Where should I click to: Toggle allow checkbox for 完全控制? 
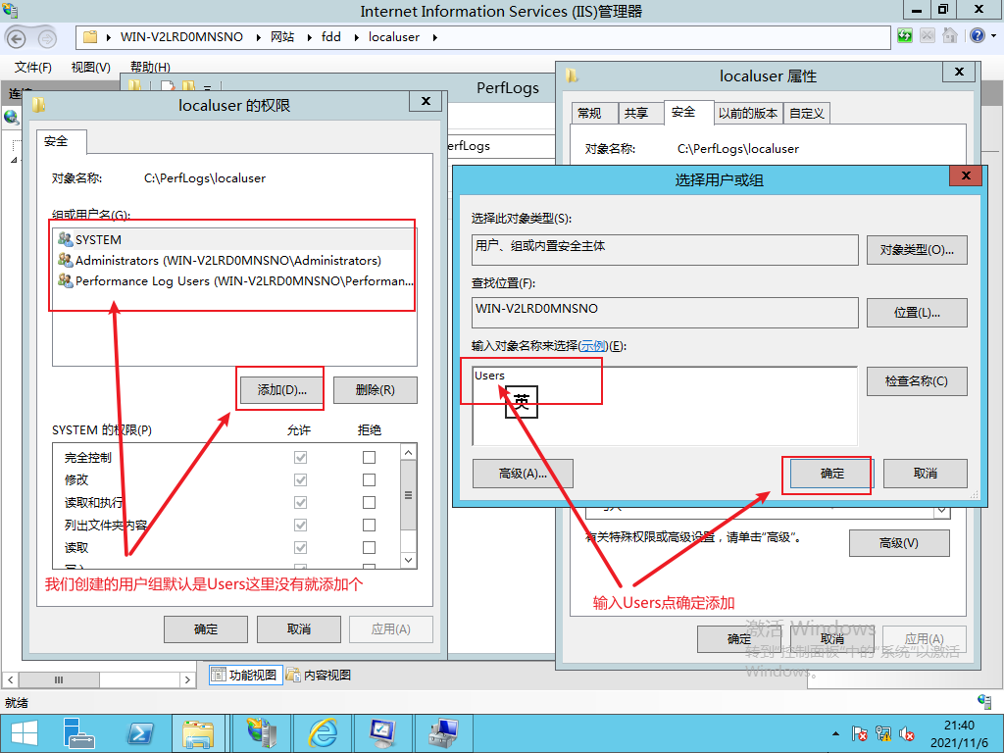click(300, 457)
